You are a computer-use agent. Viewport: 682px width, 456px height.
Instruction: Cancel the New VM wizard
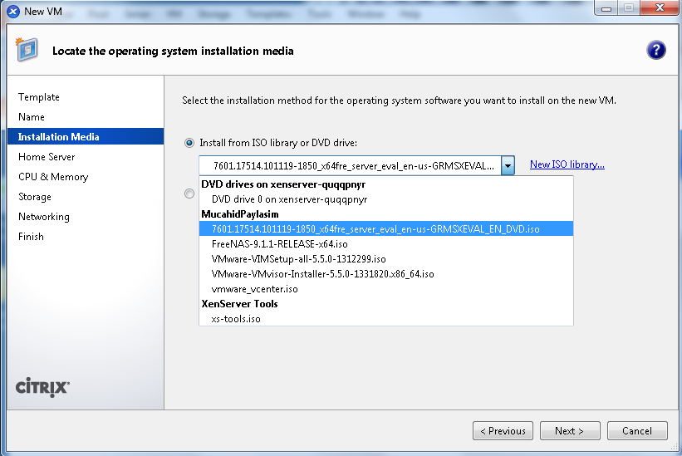[637, 431]
